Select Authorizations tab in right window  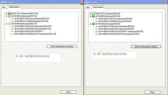click(98, 7)
